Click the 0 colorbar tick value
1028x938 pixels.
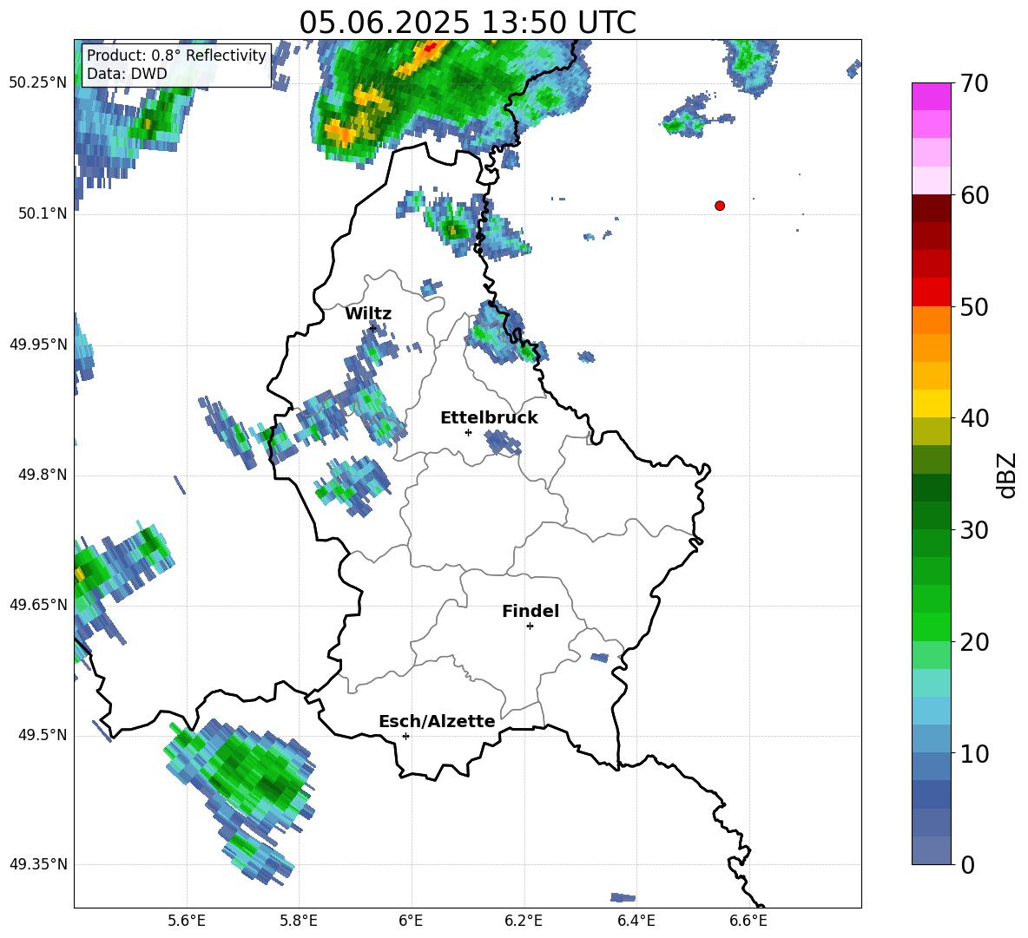point(967,865)
